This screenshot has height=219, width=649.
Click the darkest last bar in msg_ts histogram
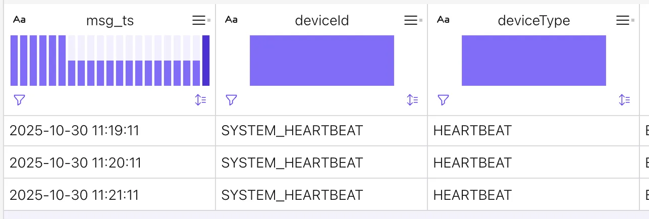206,61
